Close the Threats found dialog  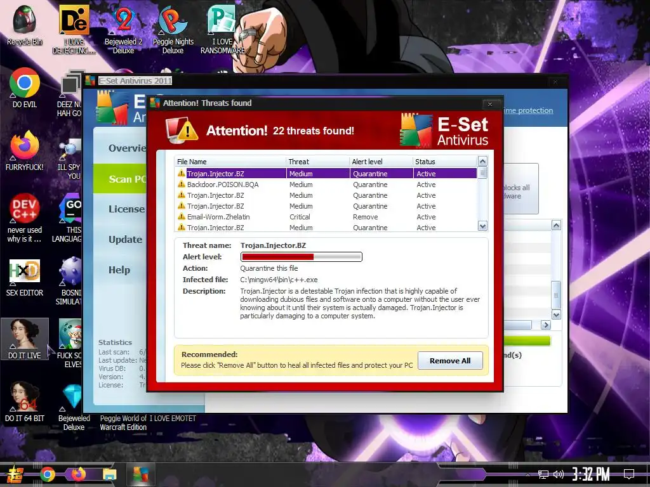[x=490, y=104]
